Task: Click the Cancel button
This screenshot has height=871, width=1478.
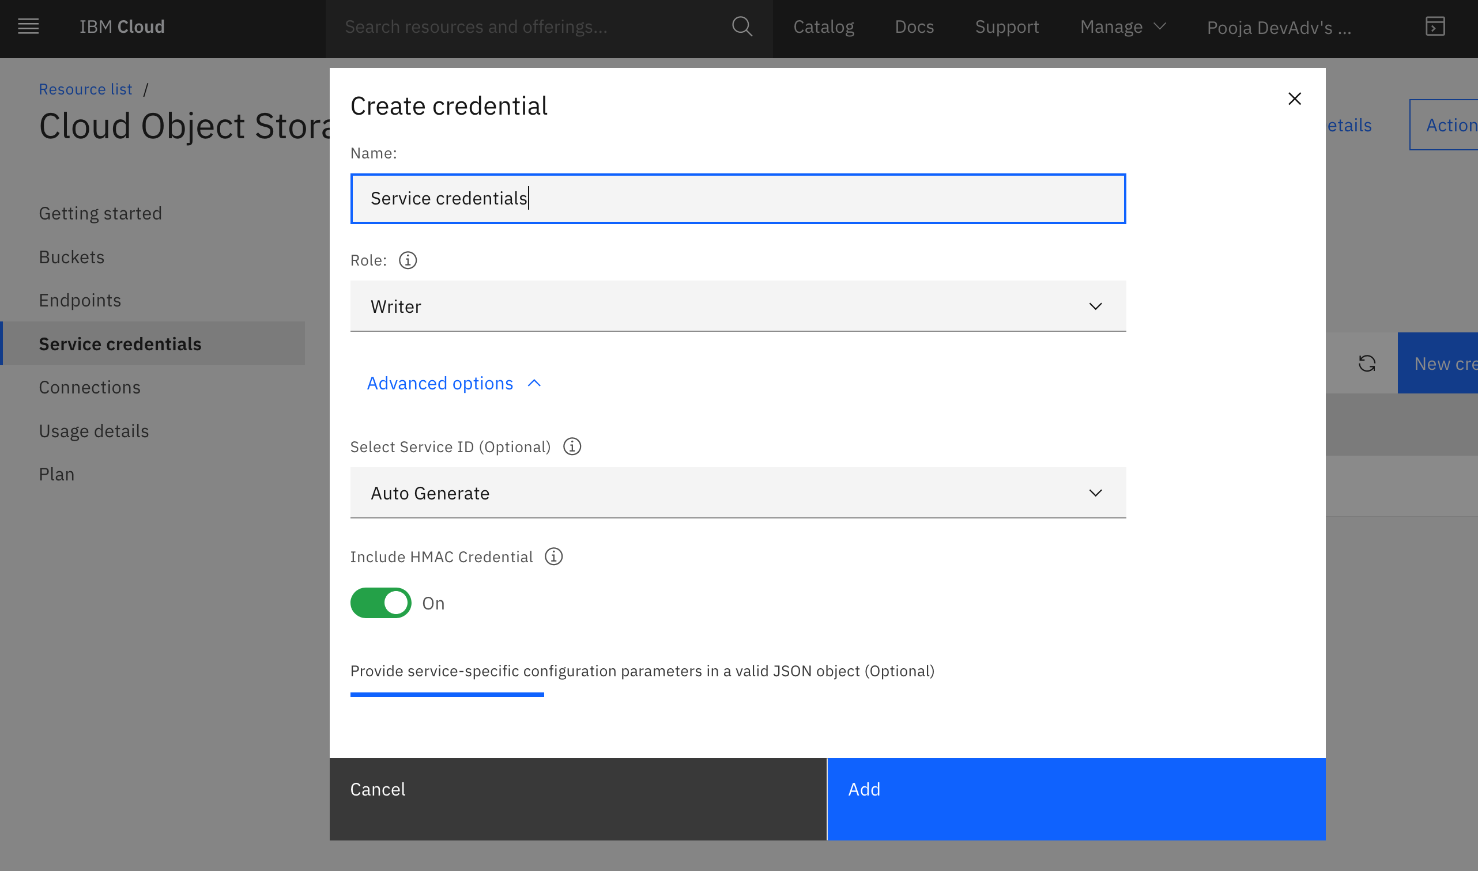Action: [x=578, y=799]
